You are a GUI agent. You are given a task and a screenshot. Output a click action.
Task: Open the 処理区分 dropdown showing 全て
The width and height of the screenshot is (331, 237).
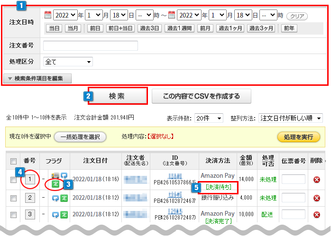click(x=68, y=62)
